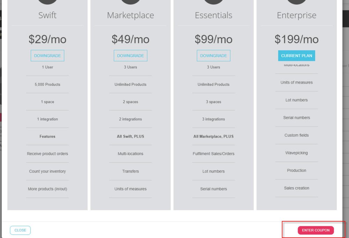
Task: Click Custom fields in Enterprise list
Action: [297, 135]
